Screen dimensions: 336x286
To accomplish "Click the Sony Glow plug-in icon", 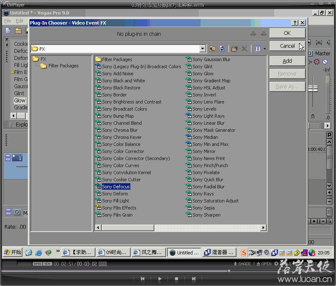I will point(189,73).
